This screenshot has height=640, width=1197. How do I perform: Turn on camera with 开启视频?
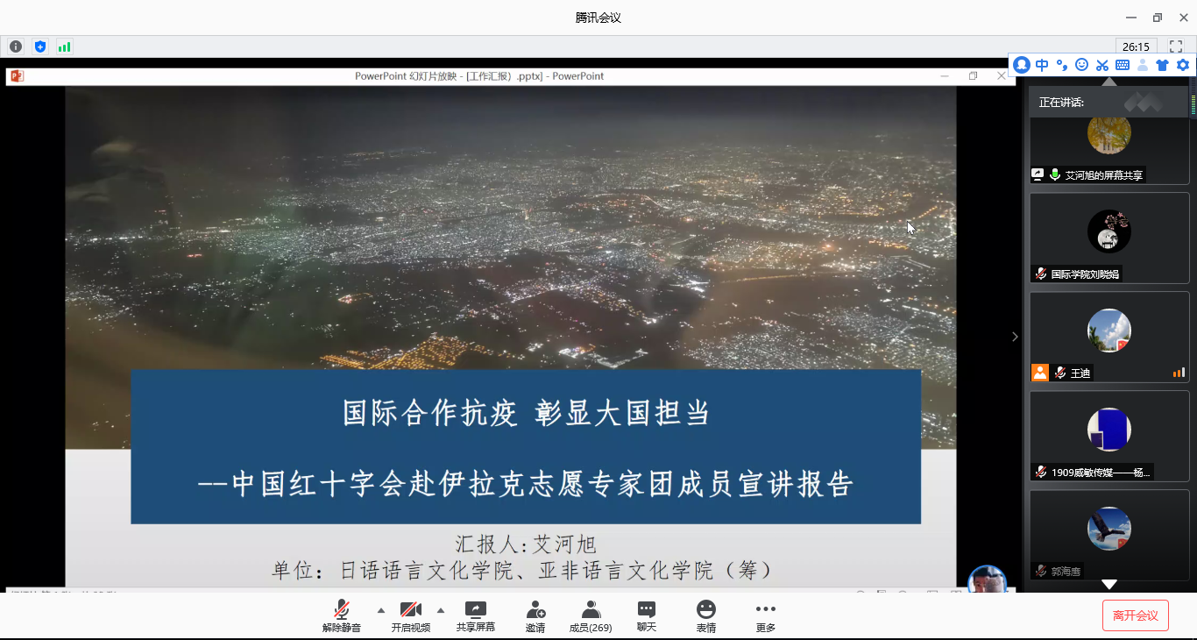click(410, 615)
